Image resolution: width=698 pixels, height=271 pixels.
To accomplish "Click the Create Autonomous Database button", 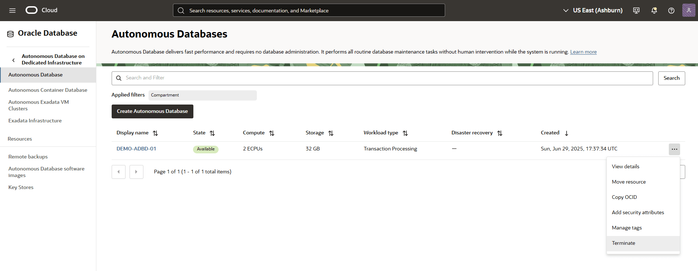I will click(153, 111).
